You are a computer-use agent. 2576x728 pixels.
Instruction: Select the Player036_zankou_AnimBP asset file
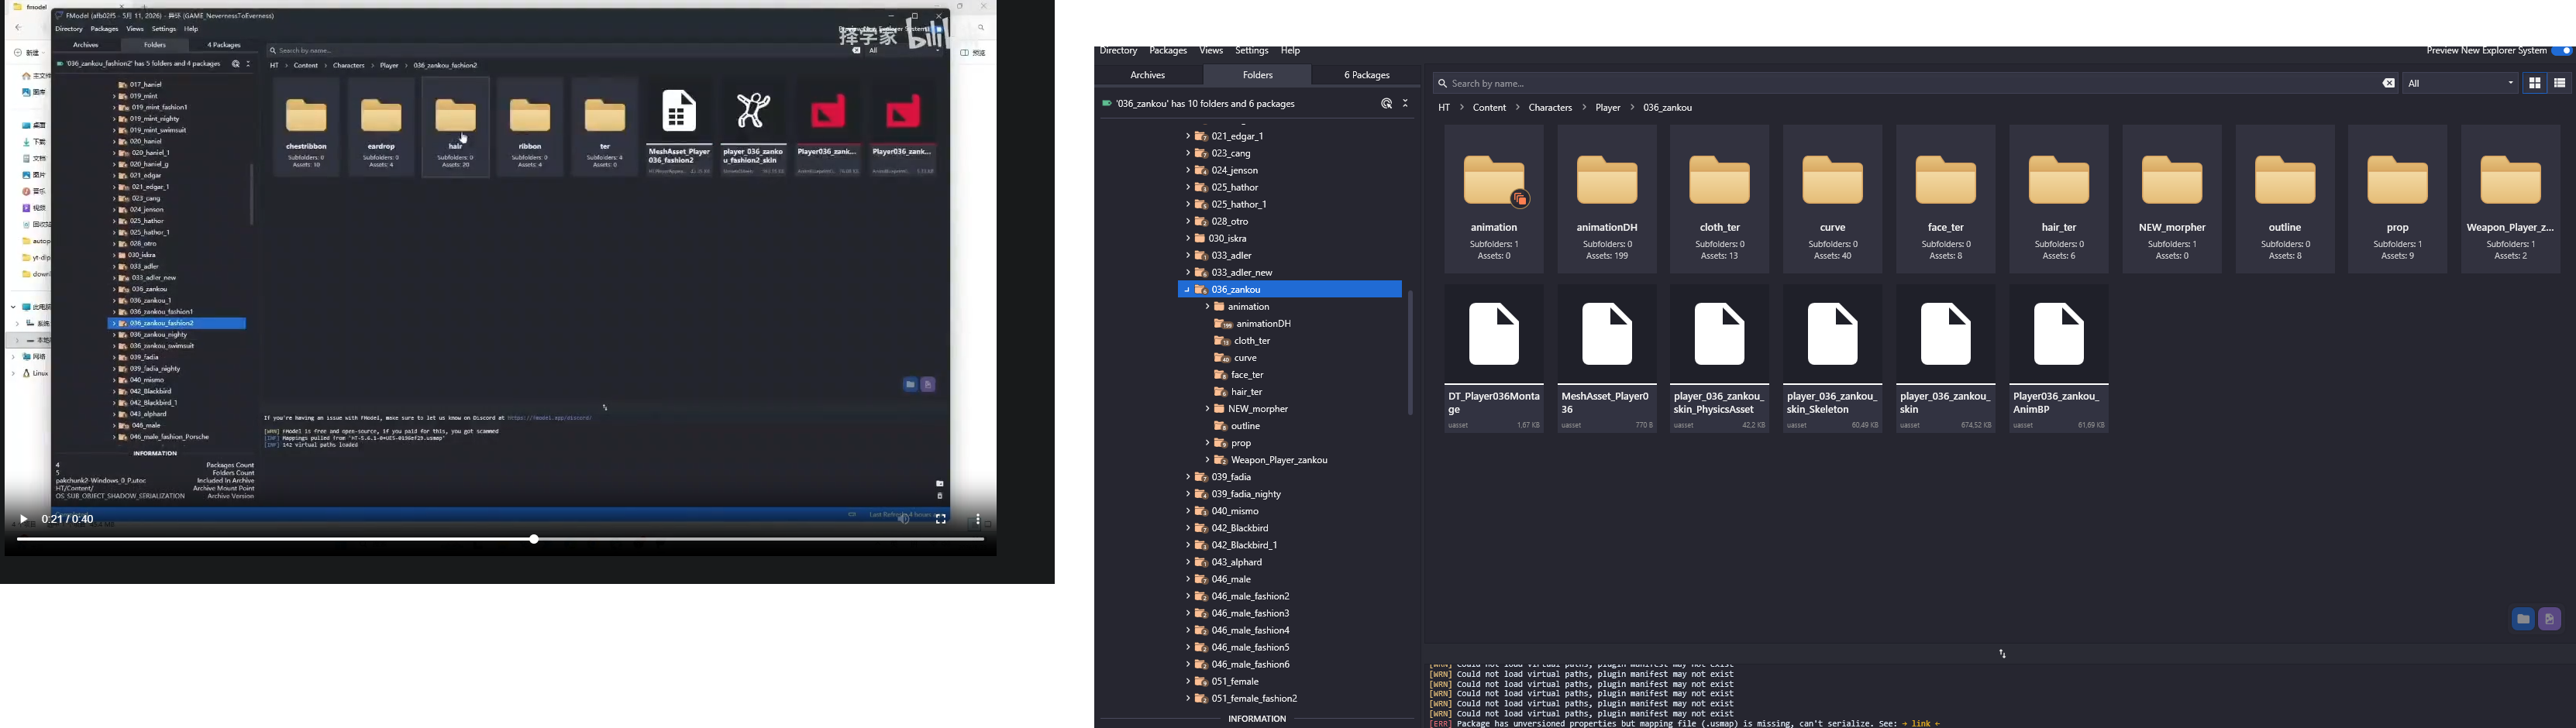pos(2059,359)
